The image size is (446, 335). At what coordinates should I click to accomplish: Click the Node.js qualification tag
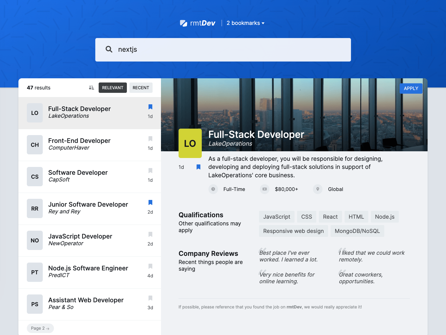pyautogui.click(x=385, y=217)
